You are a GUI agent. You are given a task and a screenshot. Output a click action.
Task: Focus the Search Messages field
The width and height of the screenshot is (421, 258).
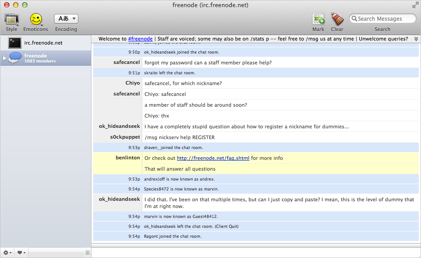pyautogui.click(x=383, y=18)
